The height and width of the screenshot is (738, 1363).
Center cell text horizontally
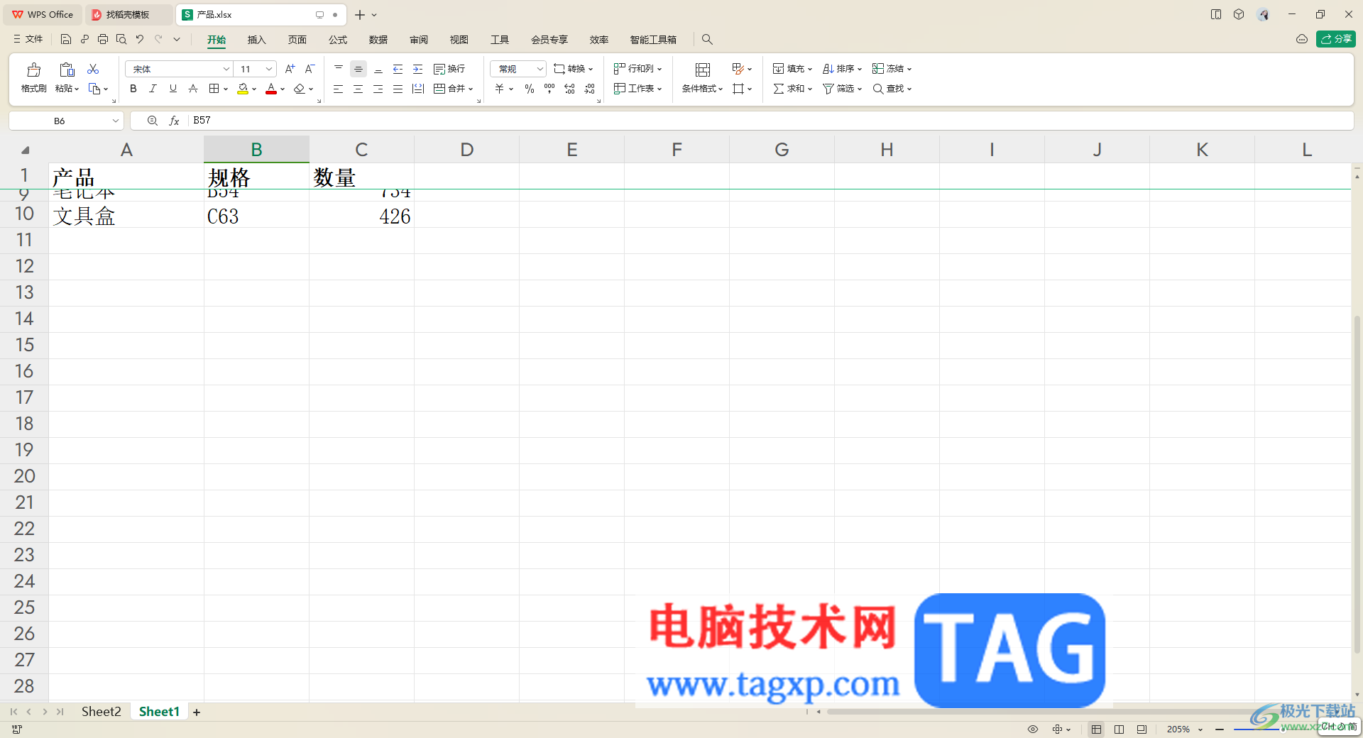[x=358, y=89]
